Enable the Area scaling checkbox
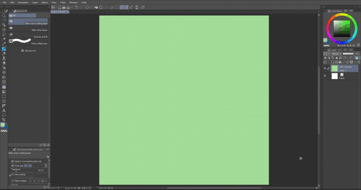361x190 pixels. coord(13,174)
